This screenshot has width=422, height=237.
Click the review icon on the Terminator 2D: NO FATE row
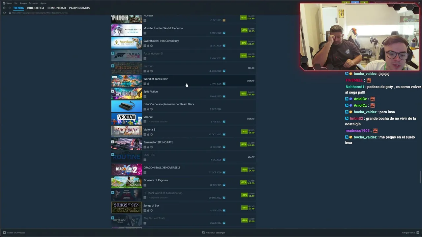click(x=224, y=147)
